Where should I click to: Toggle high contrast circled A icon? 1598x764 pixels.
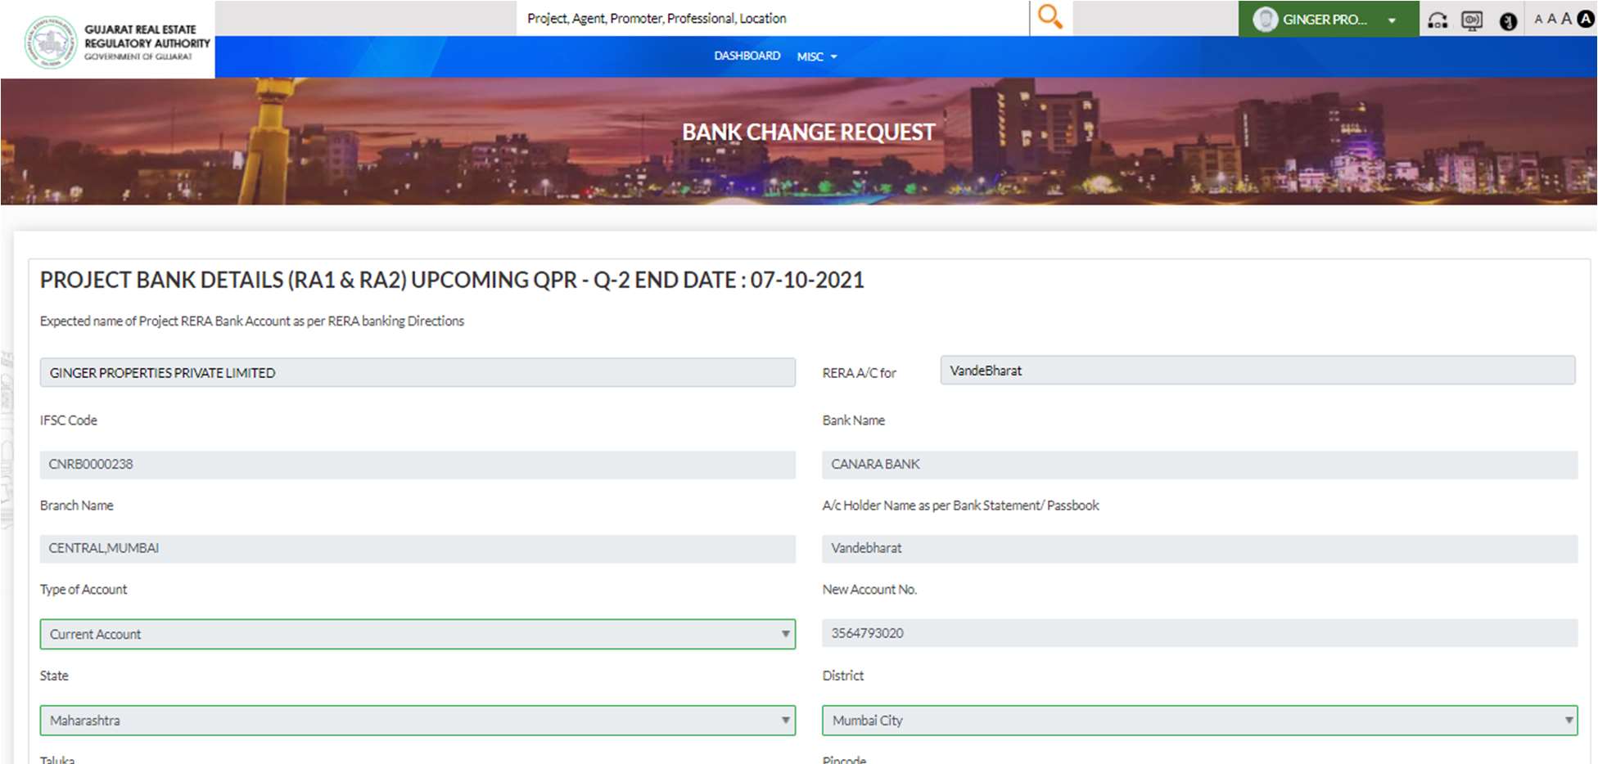pyautogui.click(x=1586, y=19)
